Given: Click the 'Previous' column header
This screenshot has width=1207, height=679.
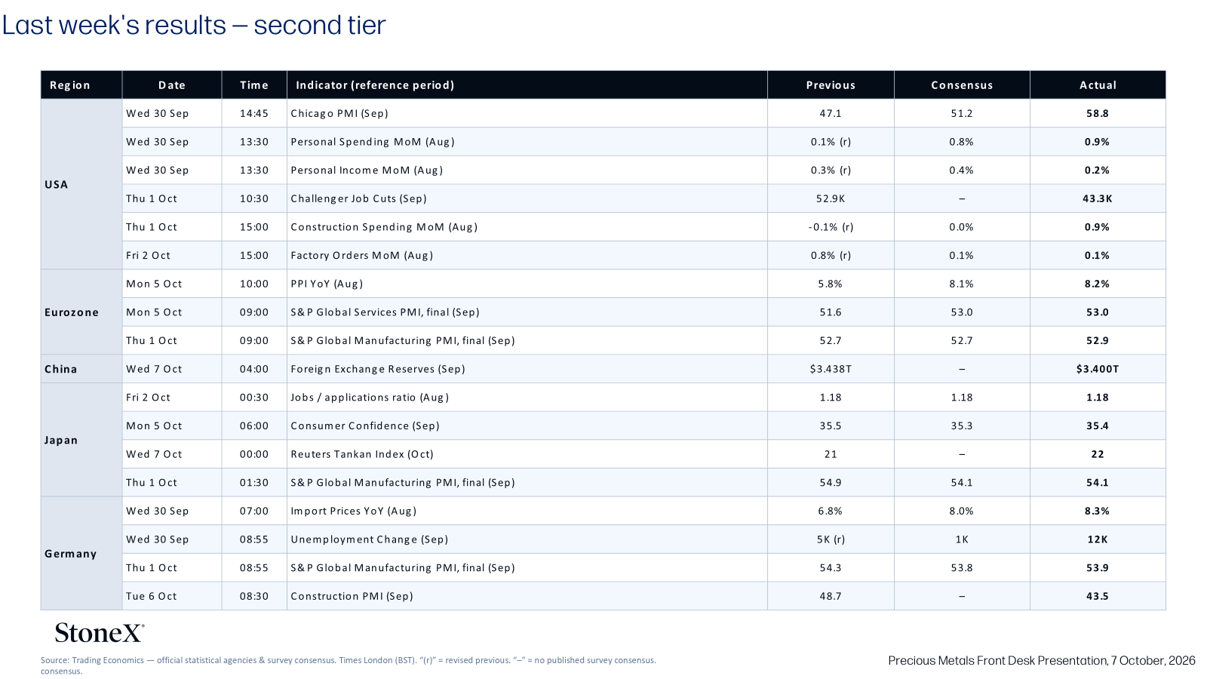Looking at the screenshot, I should pos(831,85).
